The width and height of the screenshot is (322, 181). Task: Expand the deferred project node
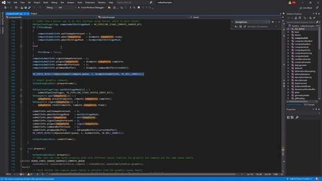pos(288,68)
